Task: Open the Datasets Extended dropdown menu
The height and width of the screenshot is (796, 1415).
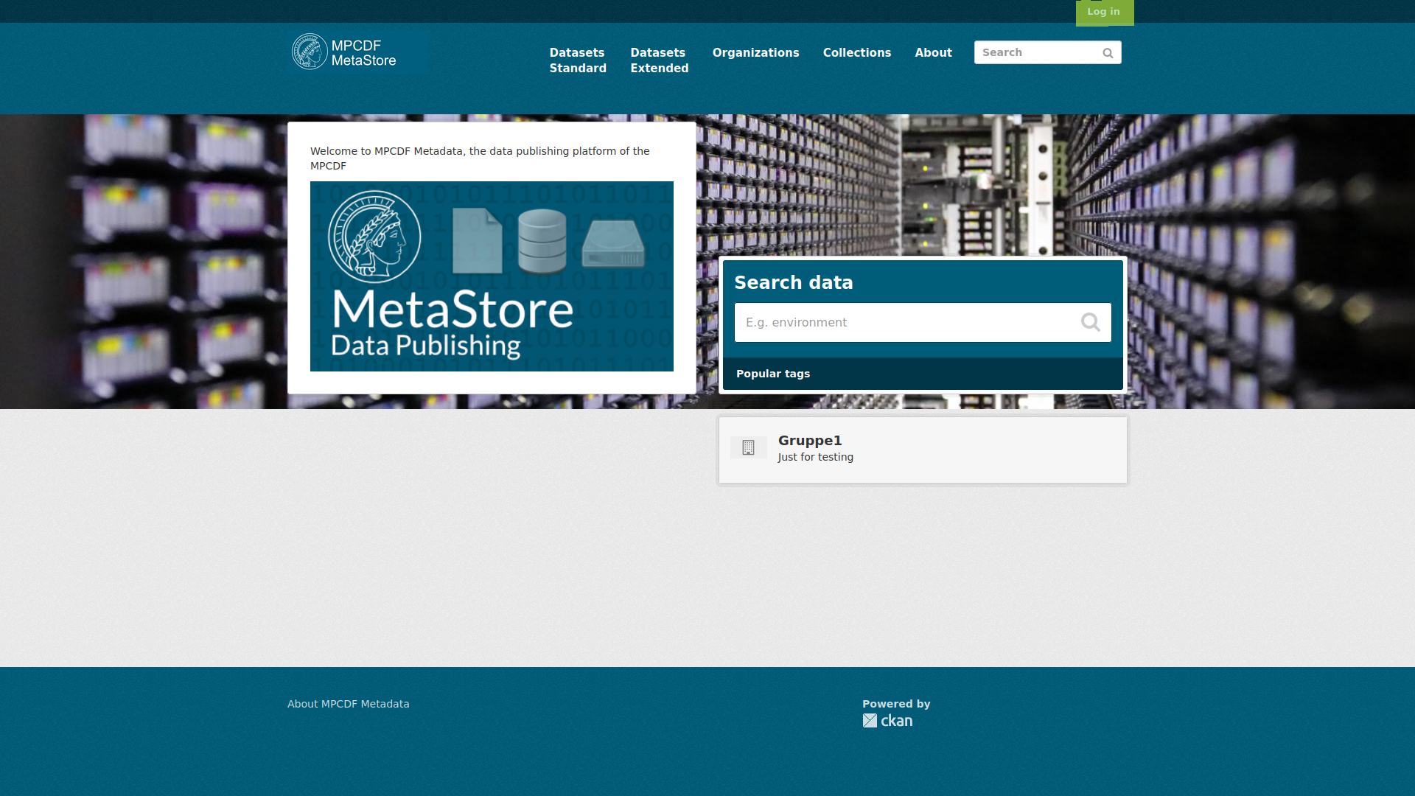Action: pyautogui.click(x=659, y=60)
